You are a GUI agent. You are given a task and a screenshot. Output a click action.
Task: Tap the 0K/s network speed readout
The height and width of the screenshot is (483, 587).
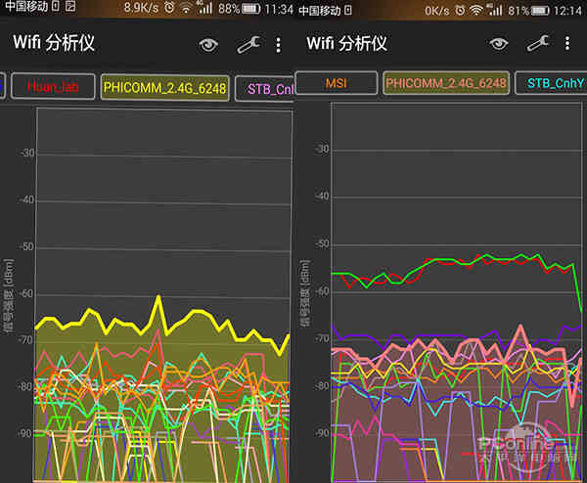437,11
